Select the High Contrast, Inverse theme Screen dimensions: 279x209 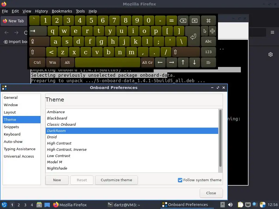pos(132,149)
